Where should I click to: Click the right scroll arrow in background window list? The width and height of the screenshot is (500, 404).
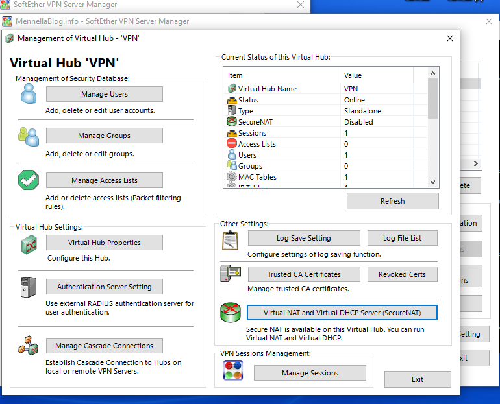tap(476, 163)
